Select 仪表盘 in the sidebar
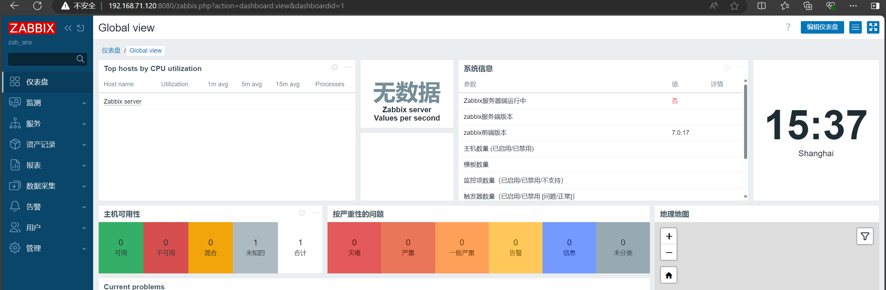886x290 pixels. click(48, 82)
